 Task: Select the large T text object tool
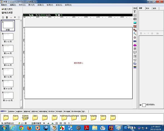click(135, 11)
